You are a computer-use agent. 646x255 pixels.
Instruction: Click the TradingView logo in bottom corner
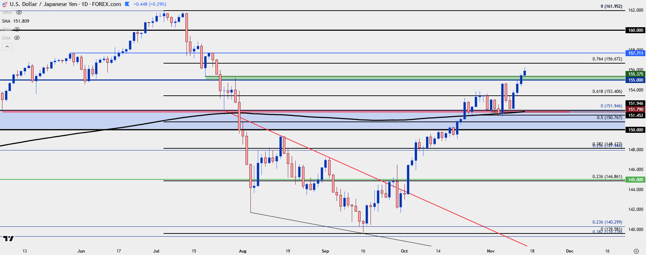(x=8, y=239)
